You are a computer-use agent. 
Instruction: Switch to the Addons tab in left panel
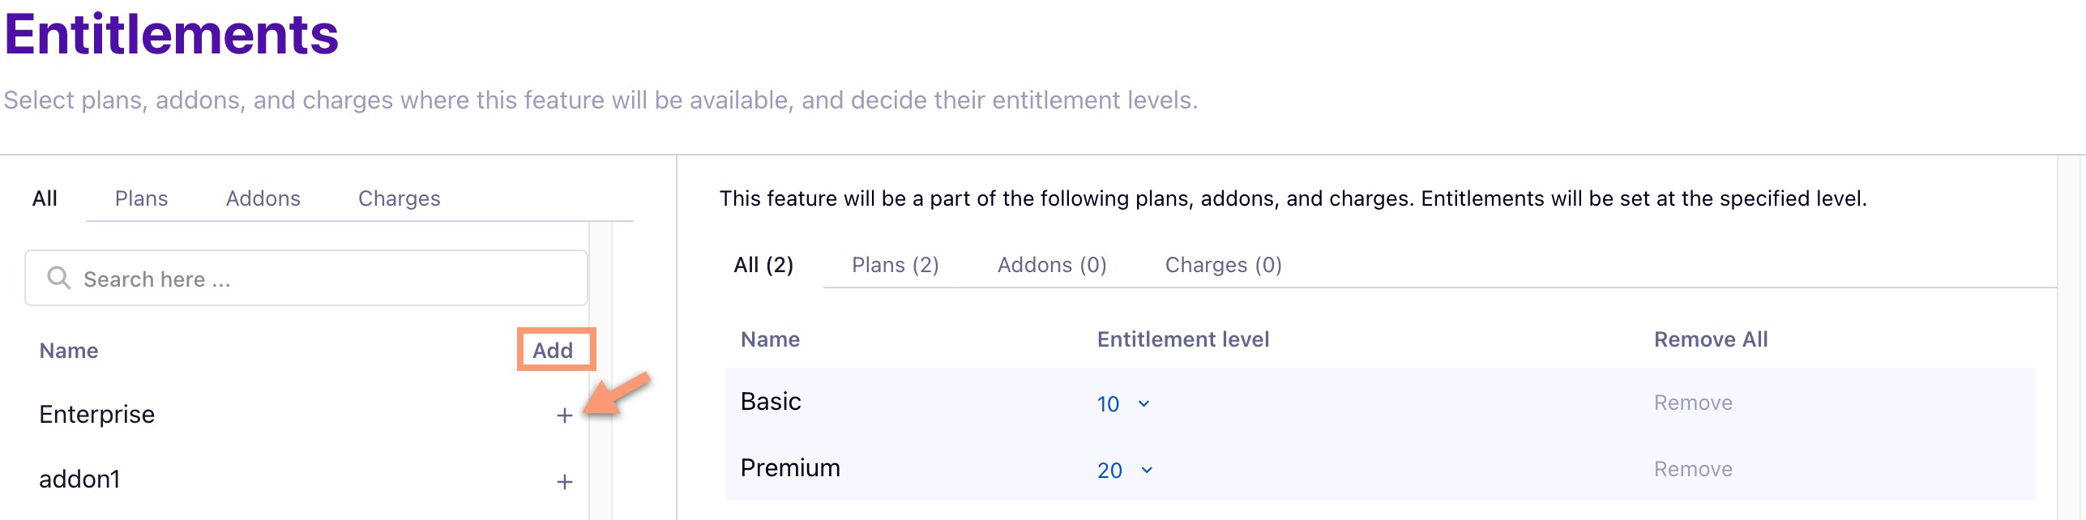pos(263,198)
